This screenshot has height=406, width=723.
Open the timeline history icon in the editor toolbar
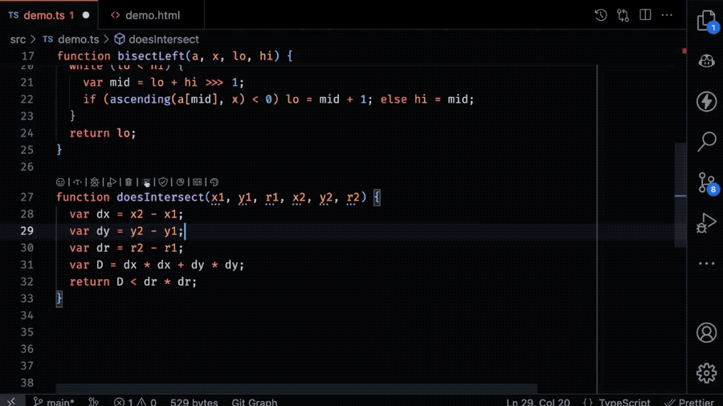coord(601,15)
